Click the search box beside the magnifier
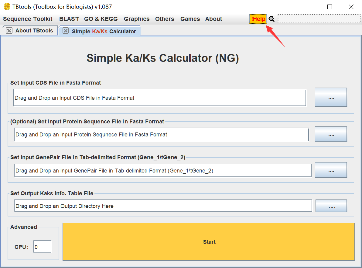 pos(319,19)
